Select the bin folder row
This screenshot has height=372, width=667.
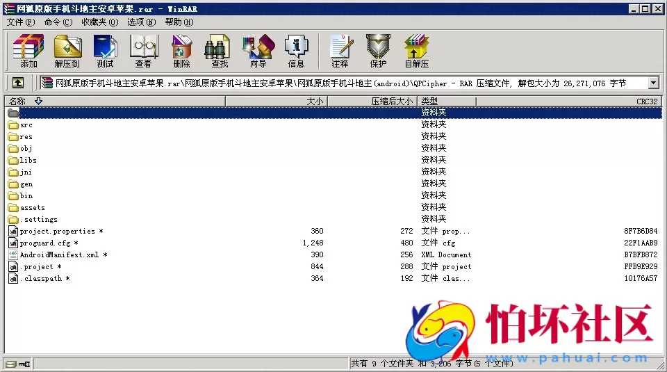(333, 196)
